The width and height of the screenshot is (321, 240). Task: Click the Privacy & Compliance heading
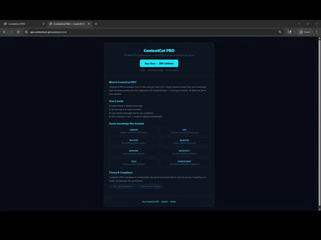(x=121, y=172)
